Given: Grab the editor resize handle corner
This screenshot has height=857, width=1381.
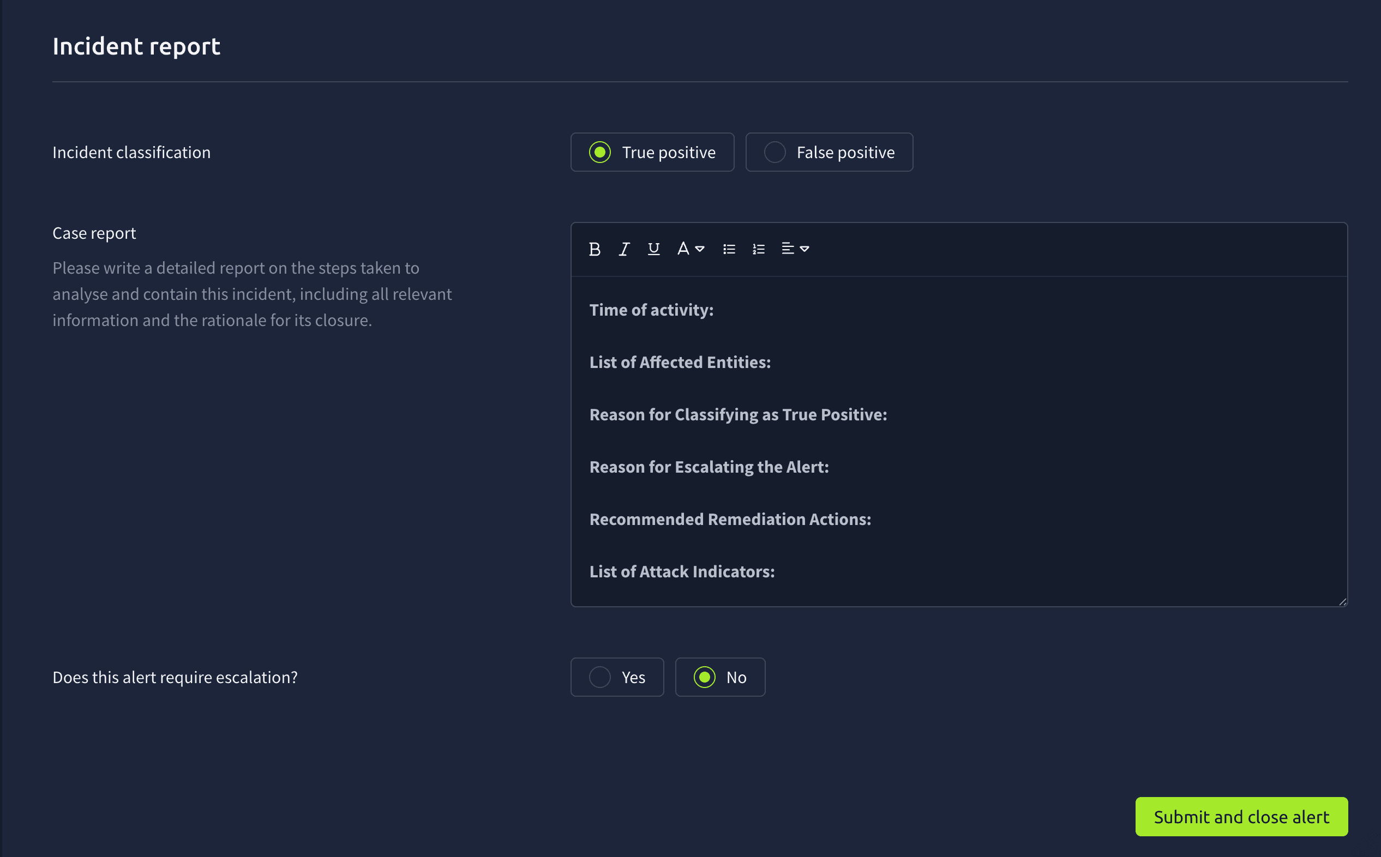Looking at the screenshot, I should pyautogui.click(x=1342, y=602).
